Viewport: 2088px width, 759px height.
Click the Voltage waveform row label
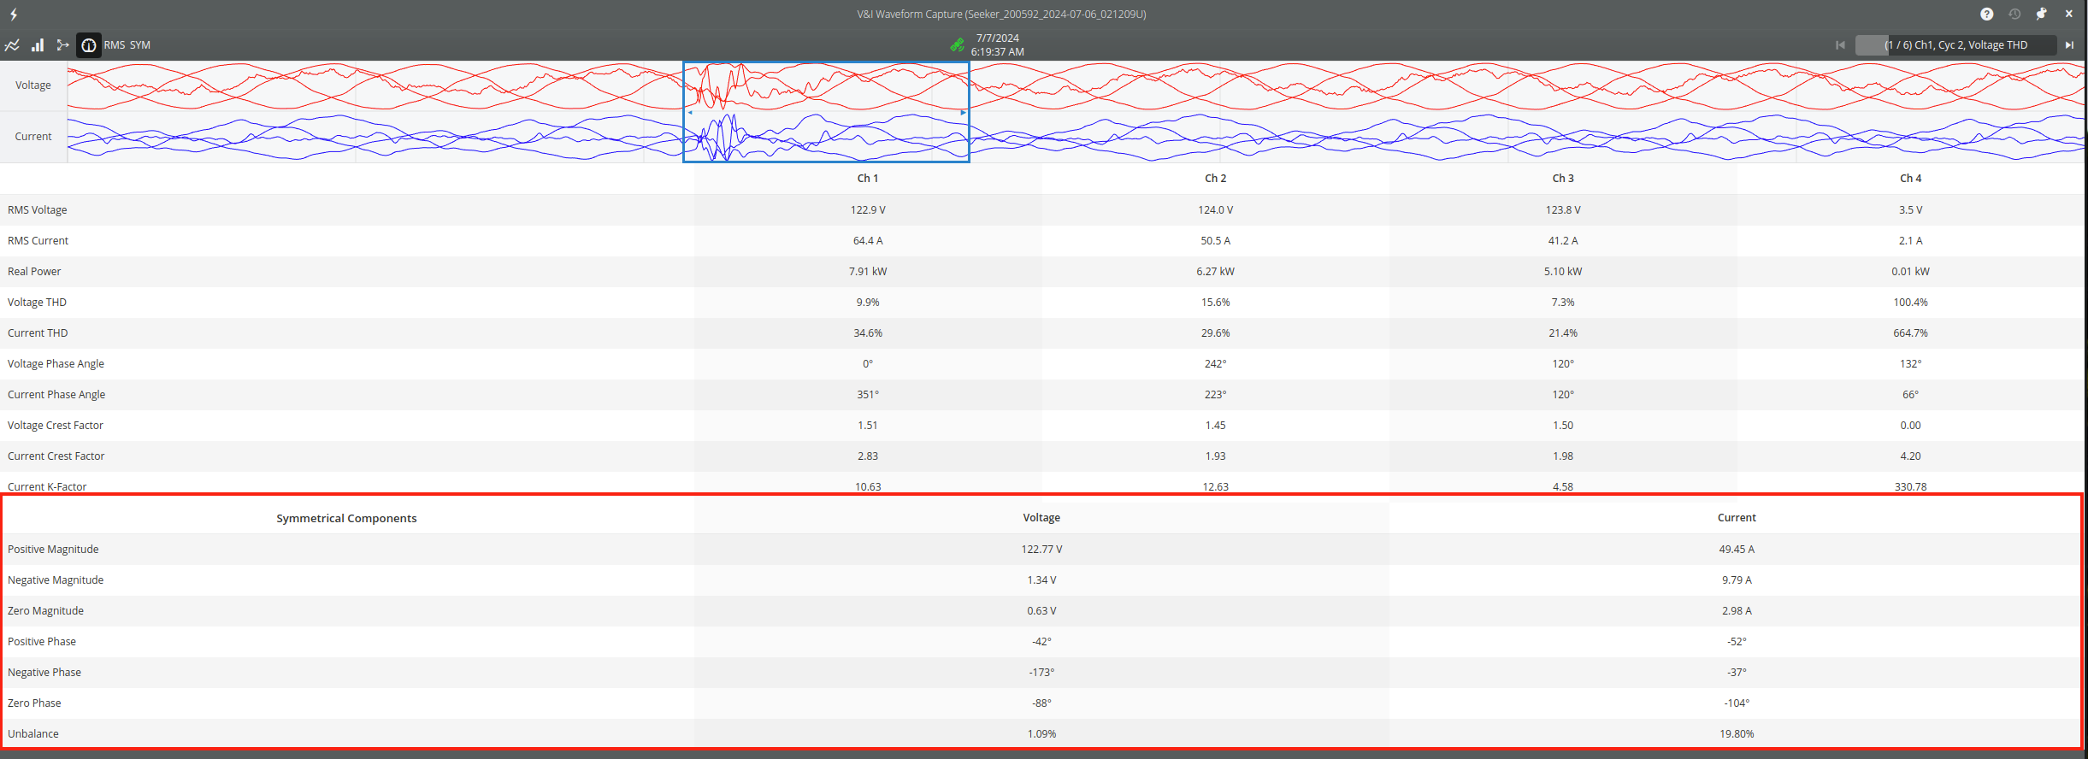click(x=33, y=85)
